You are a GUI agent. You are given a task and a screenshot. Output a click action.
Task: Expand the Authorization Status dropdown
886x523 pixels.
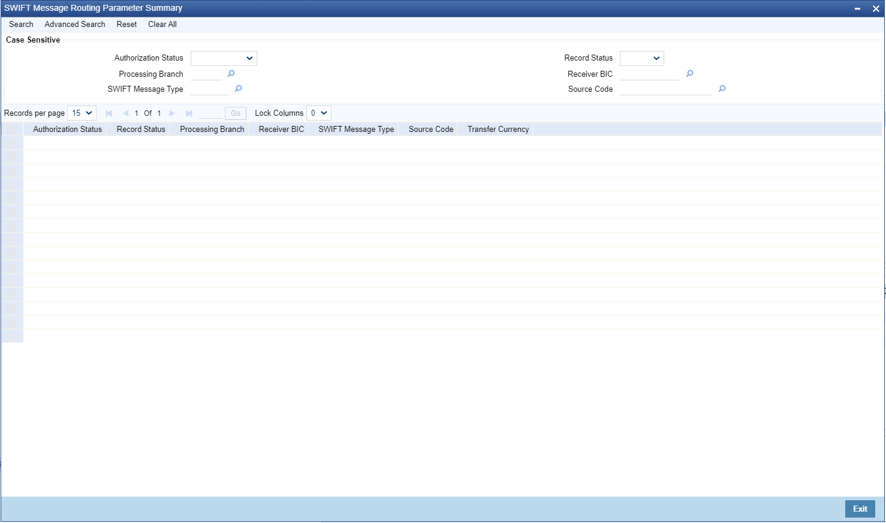click(x=224, y=58)
